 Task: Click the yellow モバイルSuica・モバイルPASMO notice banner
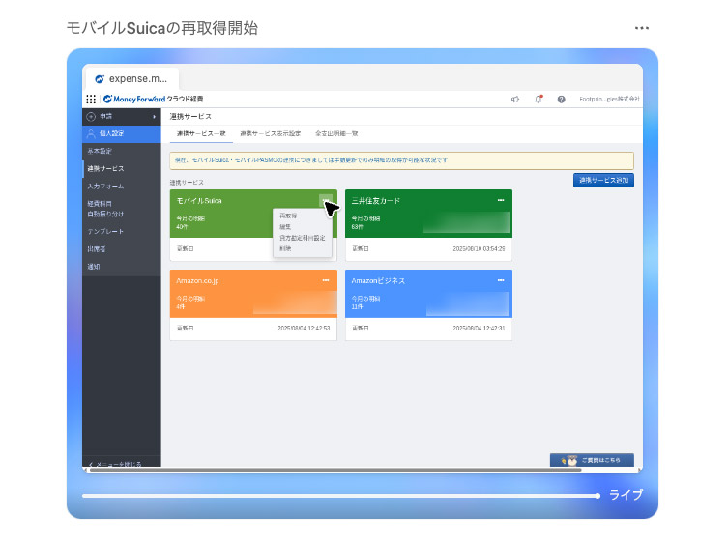(x=401, y=160)
